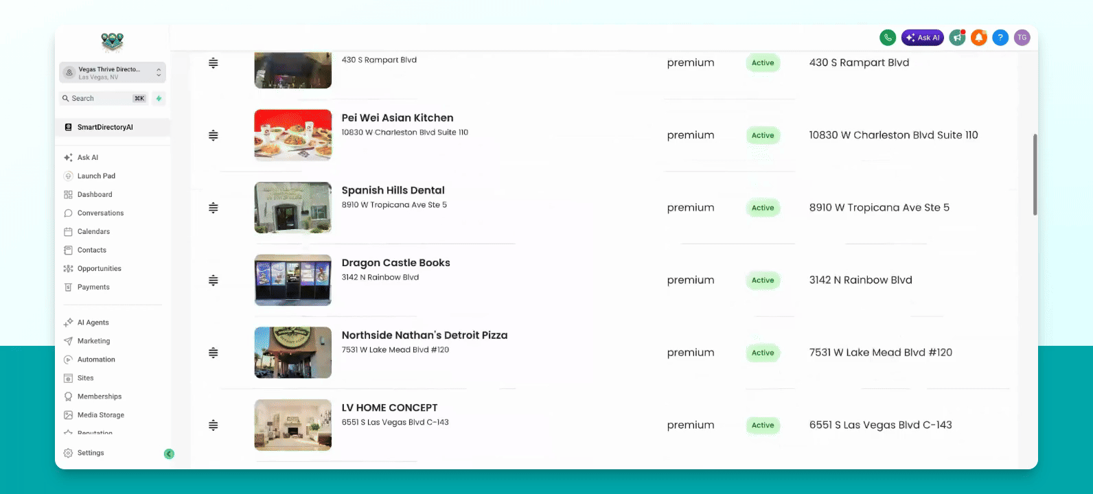The width and height of the screenshot is (1093, 494).
Task: Click Active status badge for Spanish Hills Dental
Action: [763, 208]
